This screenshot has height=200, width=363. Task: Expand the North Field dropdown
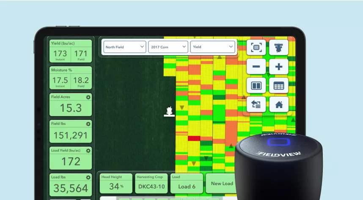click(x=124, y=47)
